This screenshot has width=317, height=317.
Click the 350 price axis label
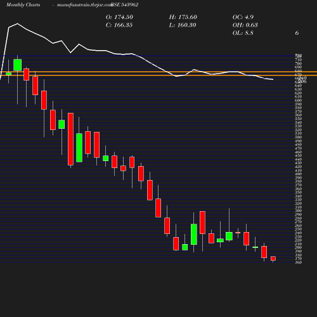pyautogui.click(x=298, y=192)
